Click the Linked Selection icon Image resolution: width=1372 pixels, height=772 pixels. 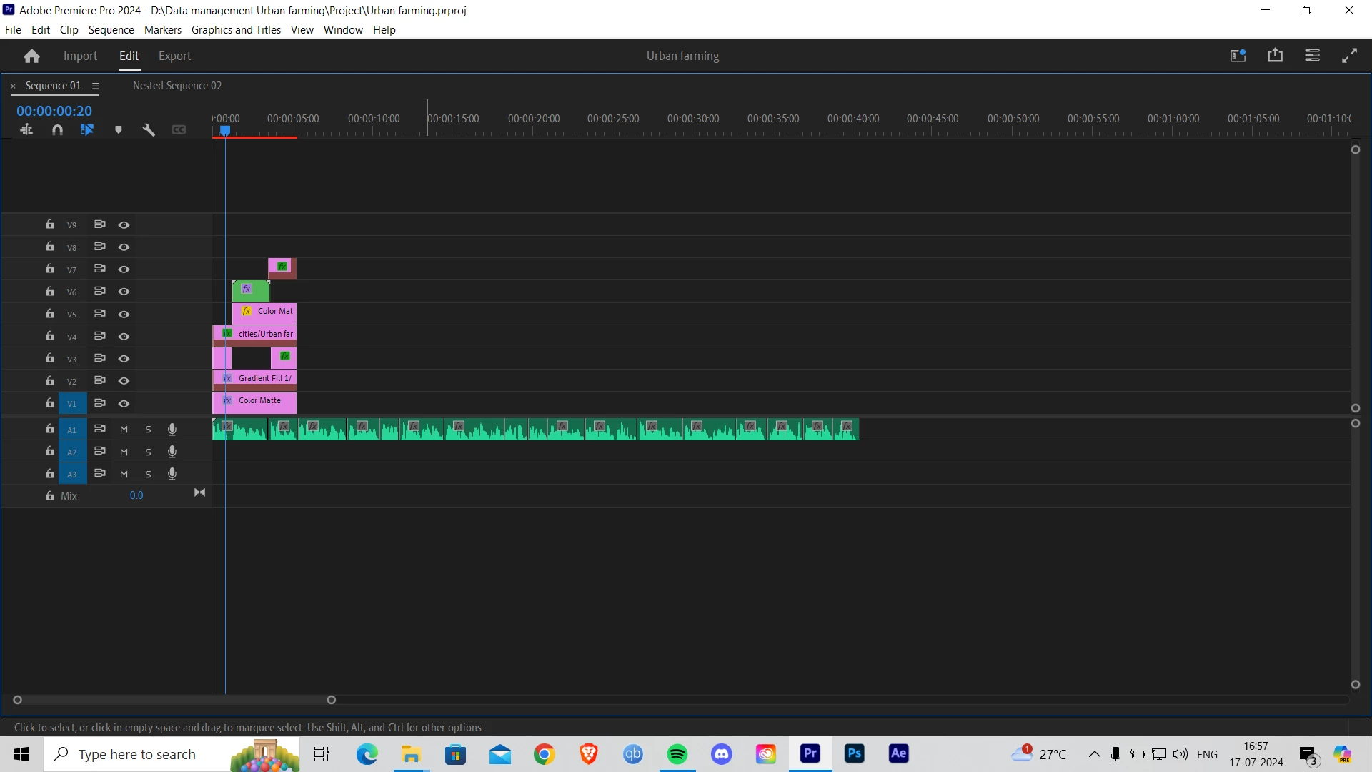[x=87, y=129]
